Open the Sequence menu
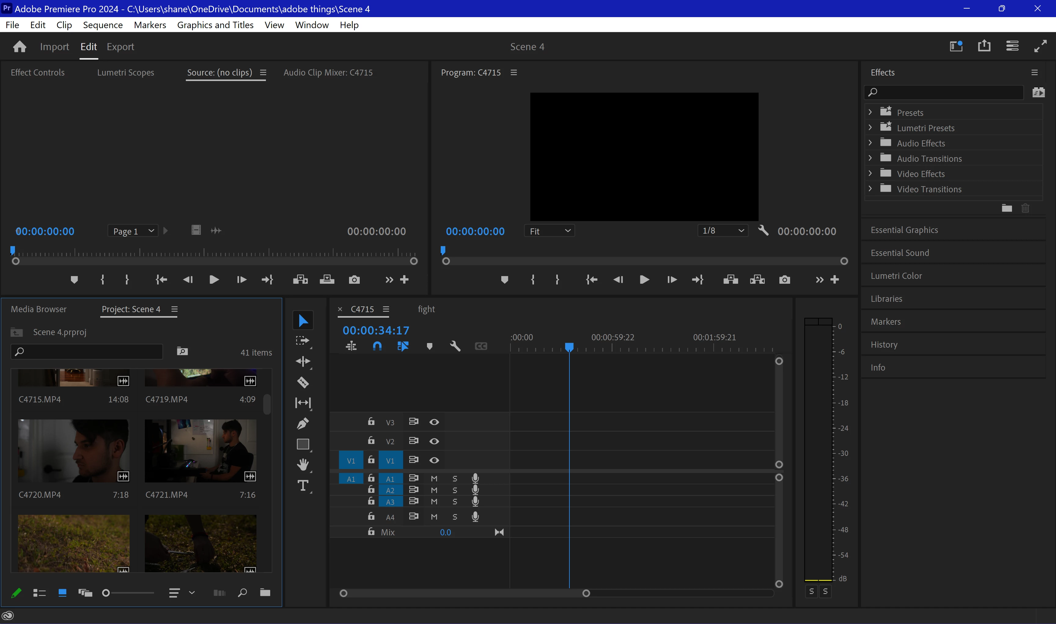Image resolution: width=1056 pixels, height=624 pixels. click(103, 25)
